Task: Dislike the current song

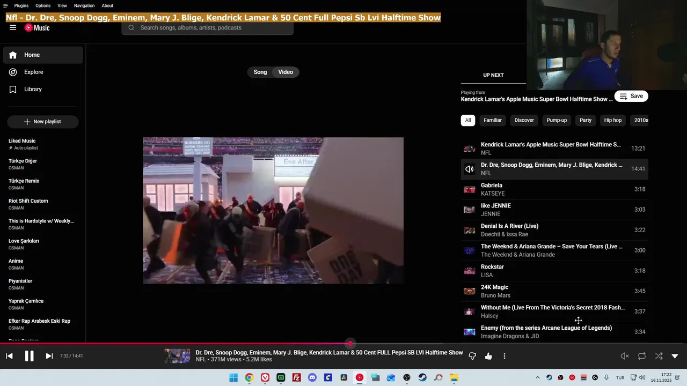Action: [472, 356]
